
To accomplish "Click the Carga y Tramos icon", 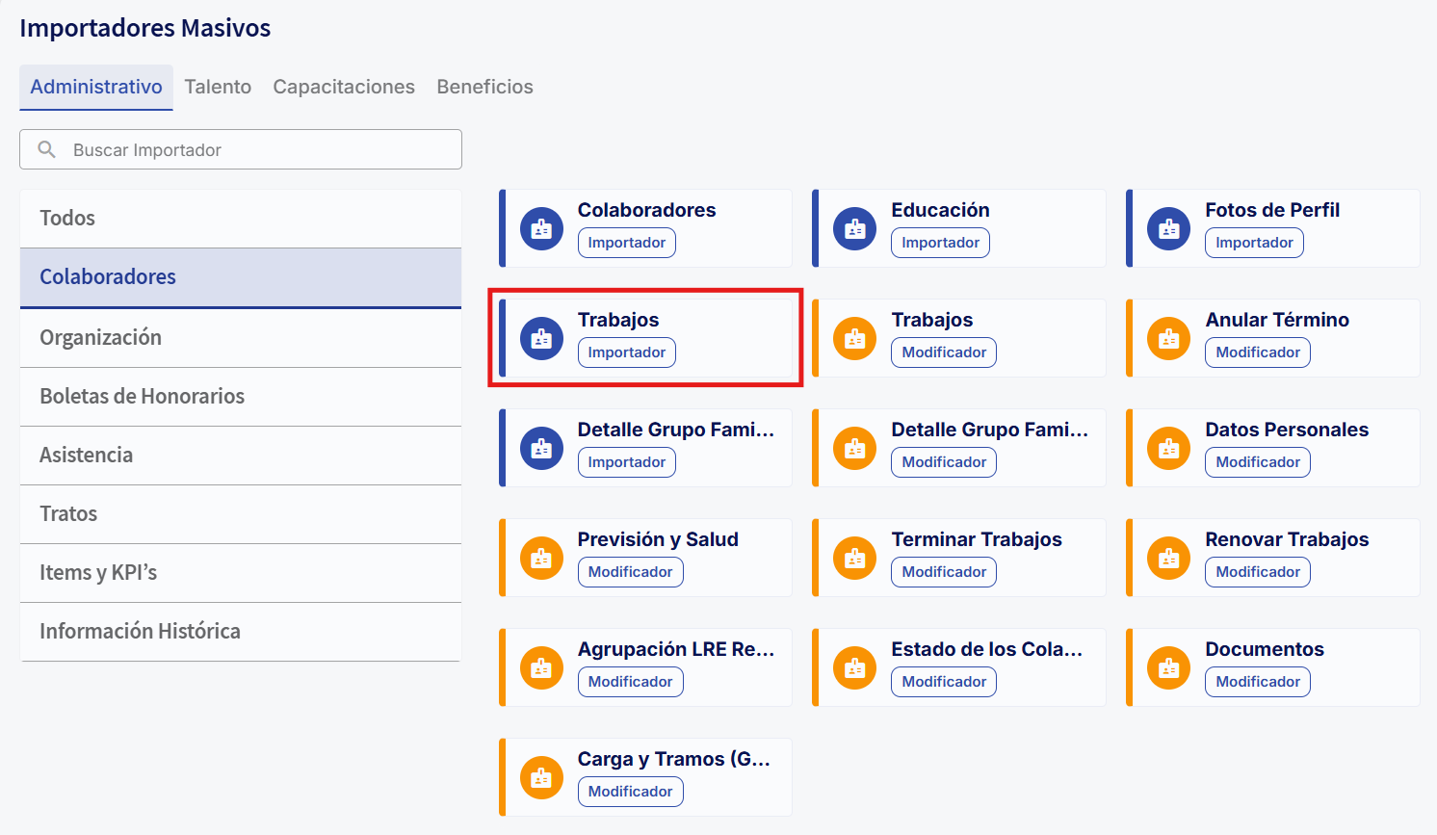I will click(541, 777).
